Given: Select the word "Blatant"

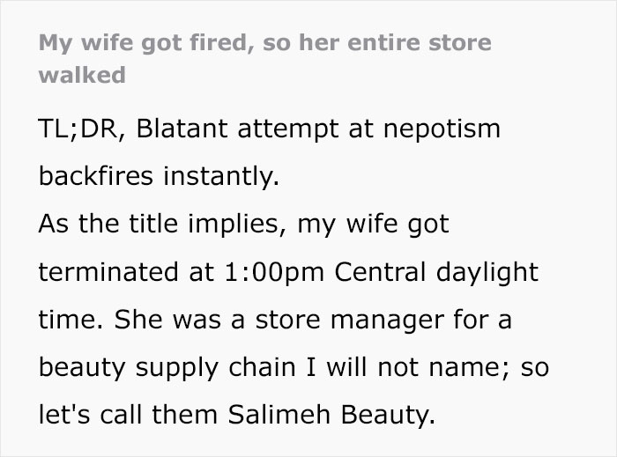Looking at the screenshot, I should 182,129.
